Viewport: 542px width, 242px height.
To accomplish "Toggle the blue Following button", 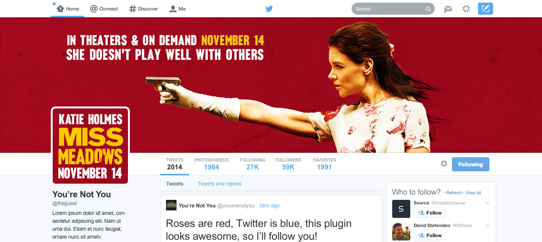I will point(470,164).
